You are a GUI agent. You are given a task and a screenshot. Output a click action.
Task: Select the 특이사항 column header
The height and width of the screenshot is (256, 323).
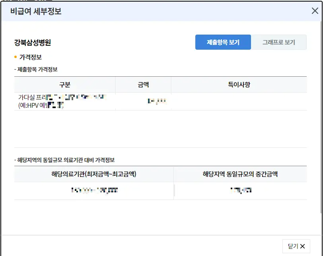click(239, 84)
